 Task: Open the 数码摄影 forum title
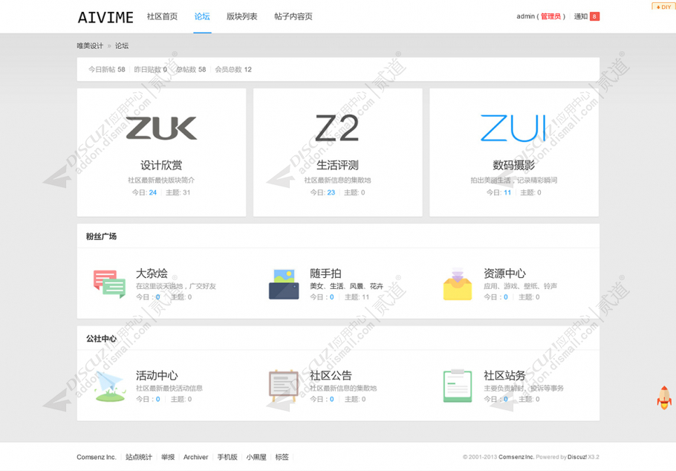(513, 165)
